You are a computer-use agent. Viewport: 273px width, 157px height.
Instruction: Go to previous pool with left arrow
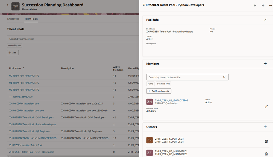255,6
